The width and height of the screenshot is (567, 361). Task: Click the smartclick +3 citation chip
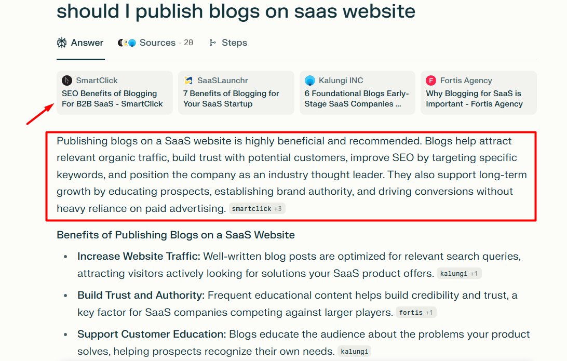(257, 209)
